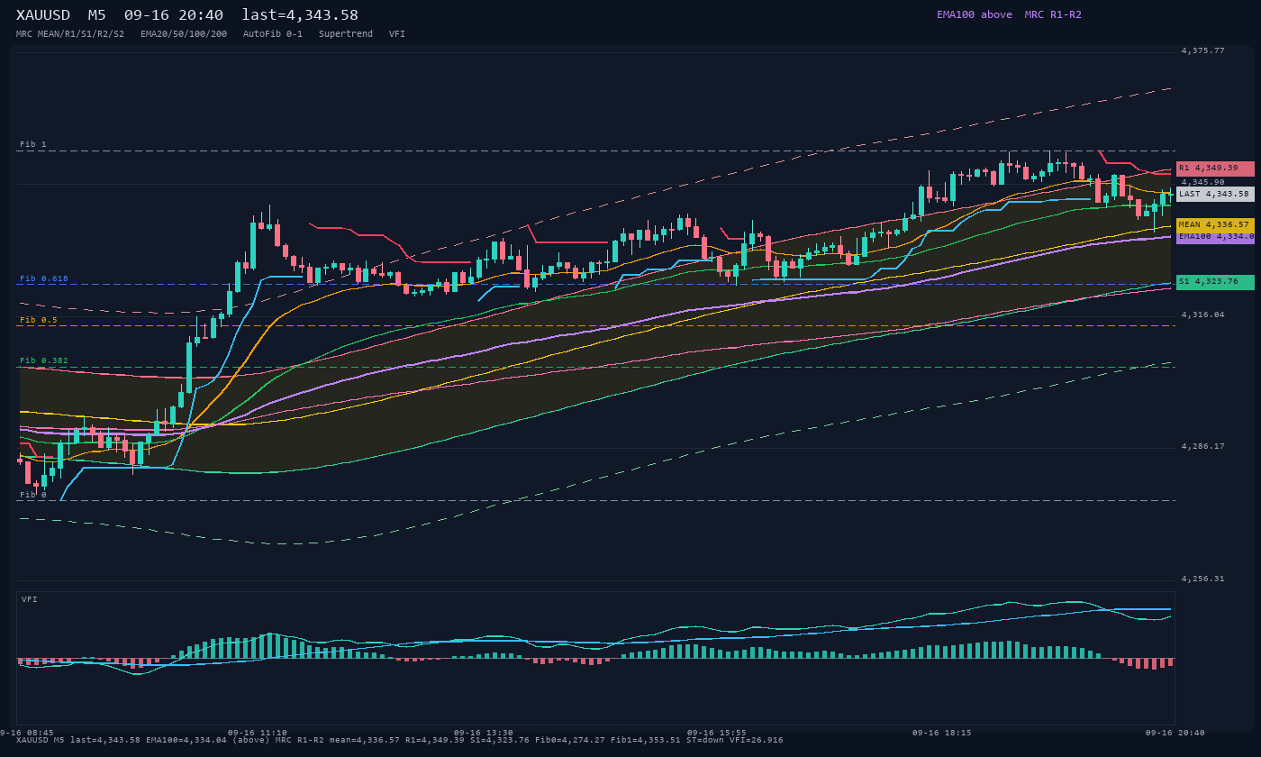Select the VFI label in the header indicator list

click(x=397, y=33)
